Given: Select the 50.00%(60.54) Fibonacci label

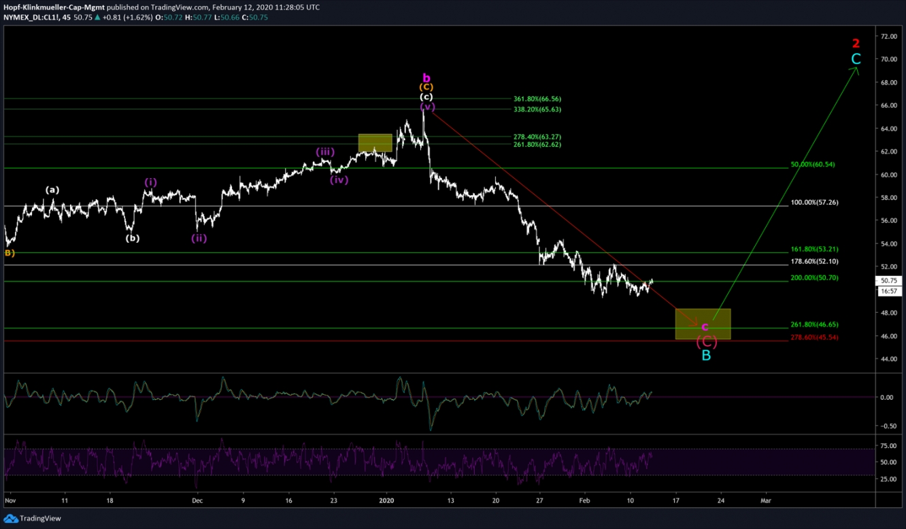Looking at the screenshot, I should [813, 165].
